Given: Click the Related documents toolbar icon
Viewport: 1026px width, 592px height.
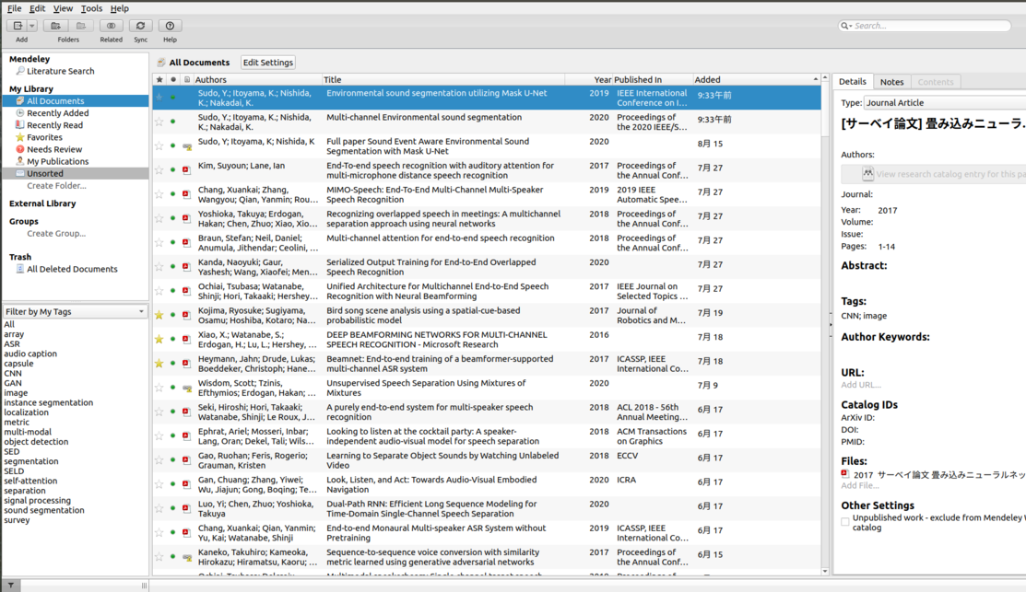Looking at the screenshot, I should [x=112, y=26].
